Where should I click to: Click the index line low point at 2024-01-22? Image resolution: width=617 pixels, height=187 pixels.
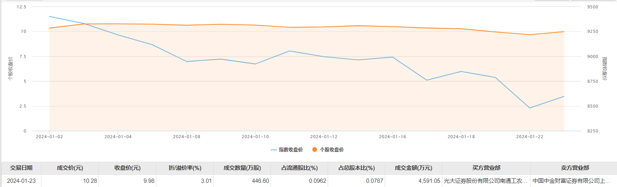(530, 108)
